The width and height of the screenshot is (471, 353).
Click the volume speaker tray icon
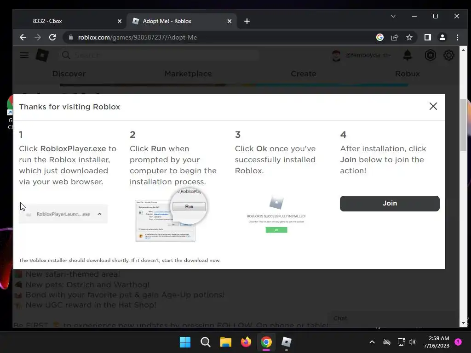point(413,342)
